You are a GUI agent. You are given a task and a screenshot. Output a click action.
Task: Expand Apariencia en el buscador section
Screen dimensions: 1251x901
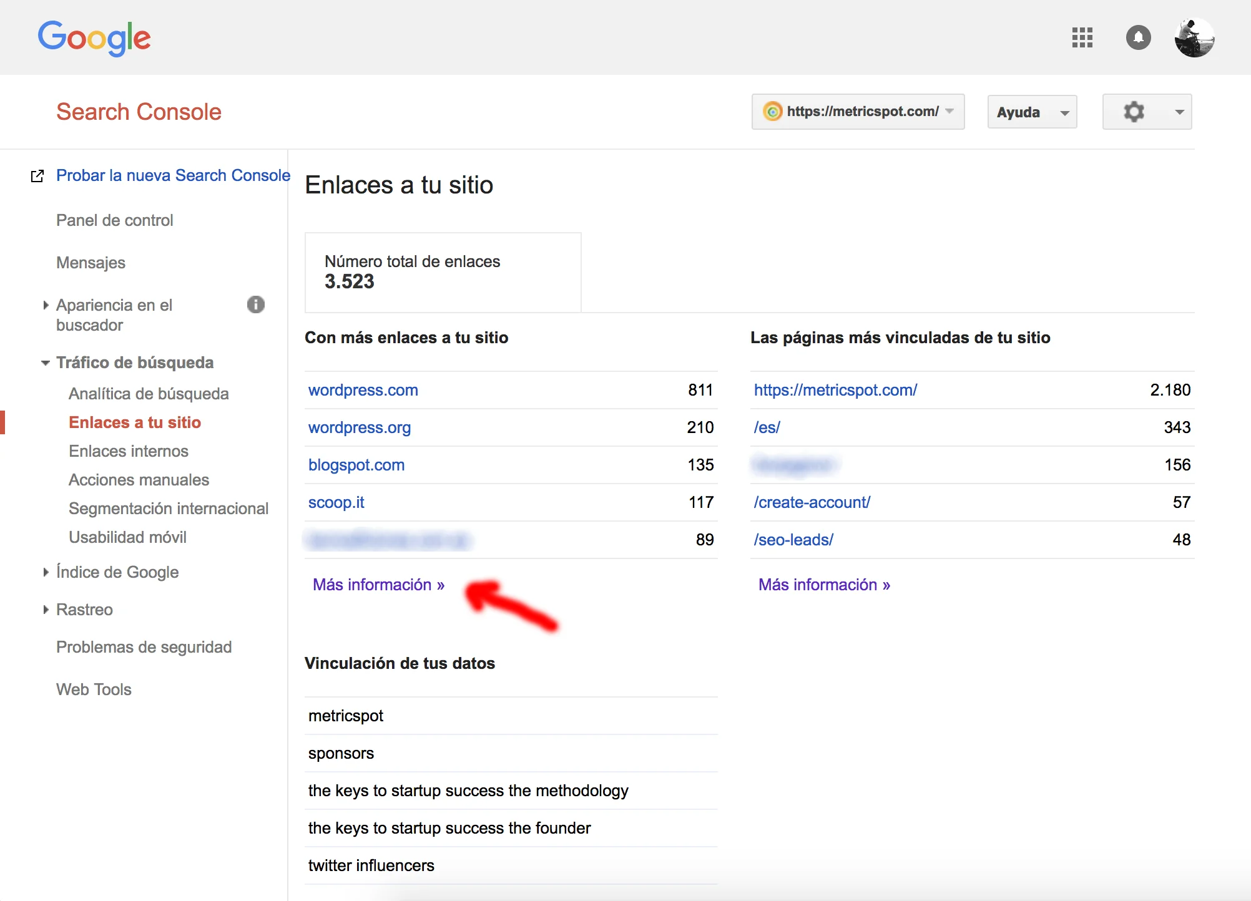click(x=46, y=305)
